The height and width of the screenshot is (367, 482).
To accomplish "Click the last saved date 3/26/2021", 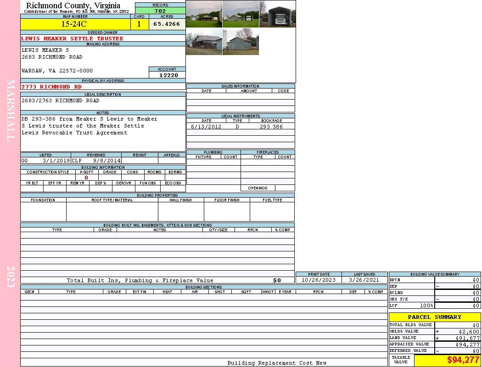I will click(364, 280).
